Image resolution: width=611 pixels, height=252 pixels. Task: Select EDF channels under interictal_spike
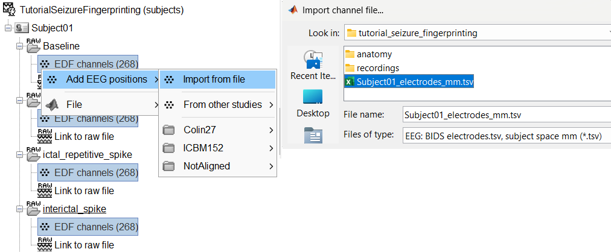point(95,227)
